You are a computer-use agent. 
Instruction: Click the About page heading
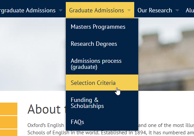(x=46, y=109)
